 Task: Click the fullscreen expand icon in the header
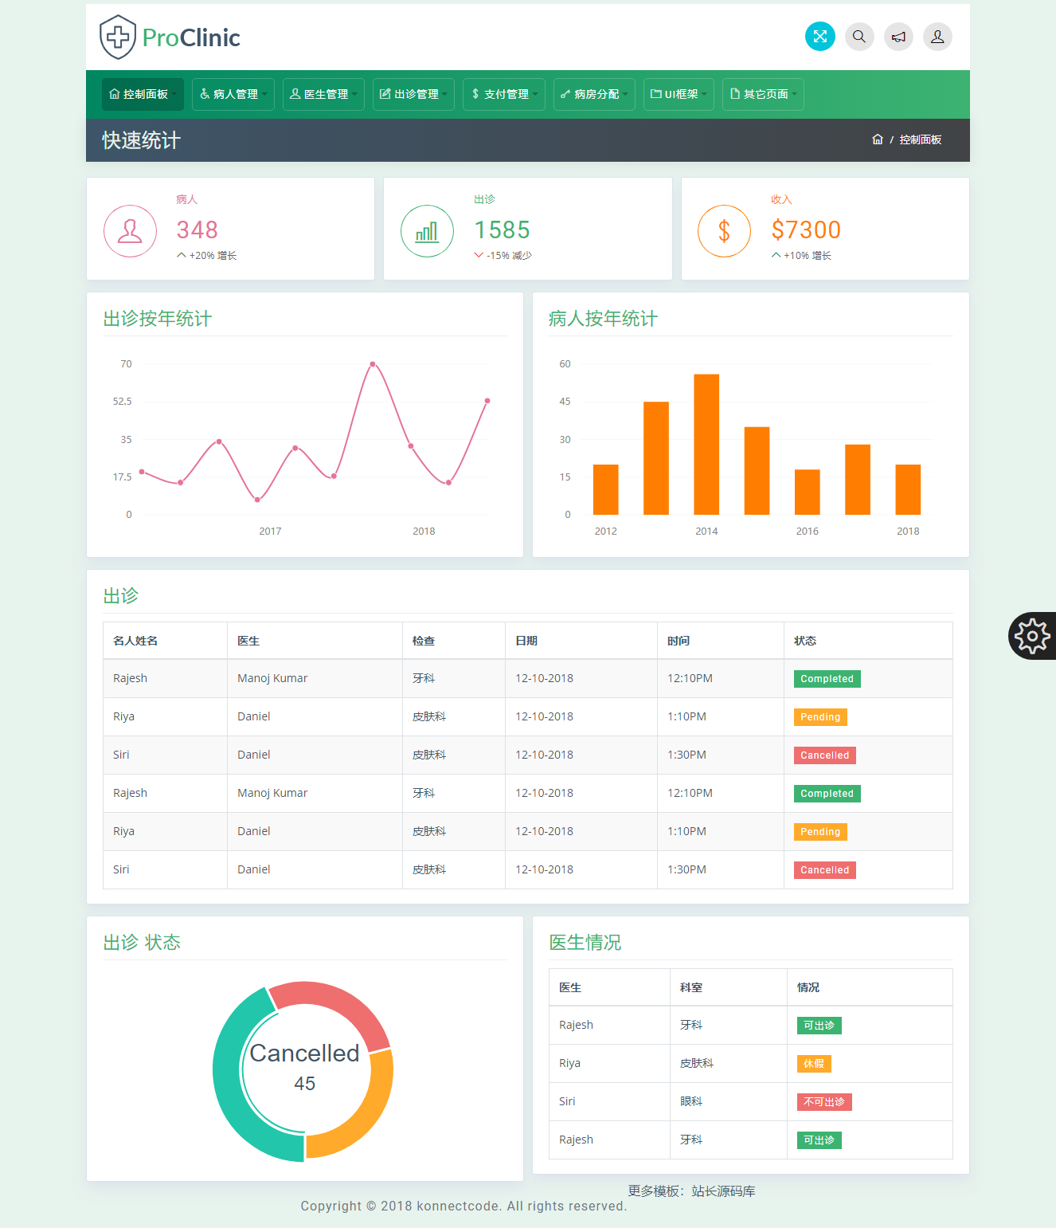pyautogui.click(x=819, y=37)
